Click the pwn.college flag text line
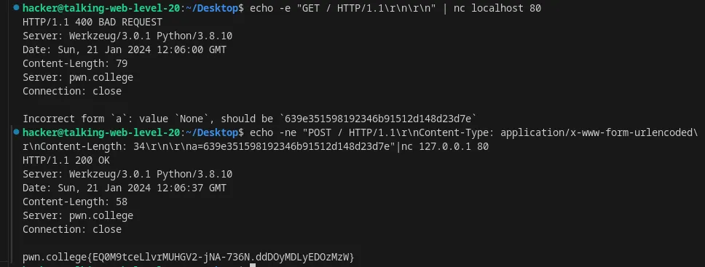The width and height of the screenshot is (705, 267). point(189,257)
